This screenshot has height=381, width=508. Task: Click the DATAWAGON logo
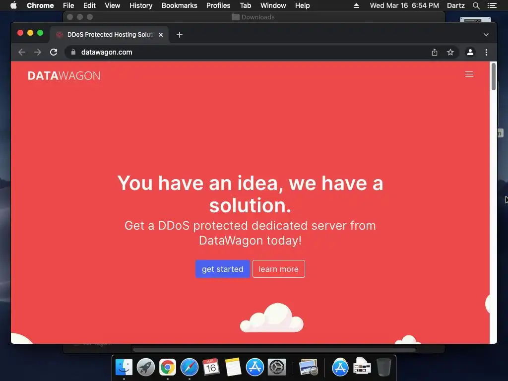coord(64,76)
